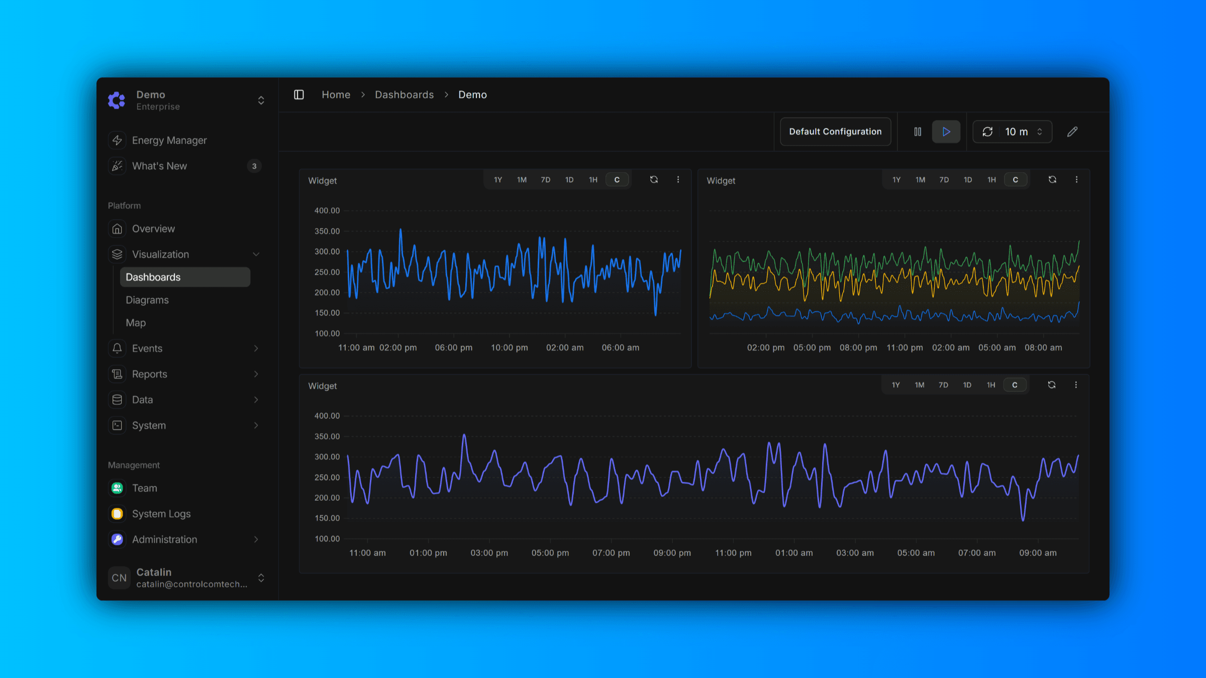Click the Data database icon

tap(117, 399)
